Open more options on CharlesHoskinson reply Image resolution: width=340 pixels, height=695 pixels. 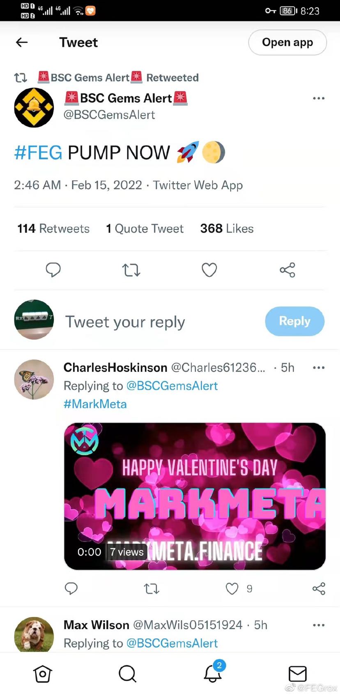coord(319,368)
